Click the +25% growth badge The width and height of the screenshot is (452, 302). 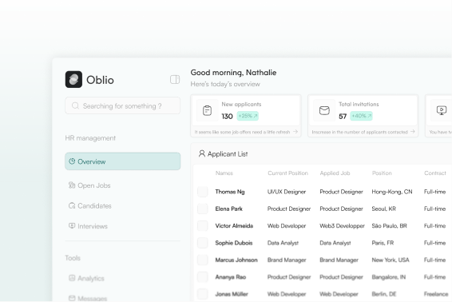(248, 116)
